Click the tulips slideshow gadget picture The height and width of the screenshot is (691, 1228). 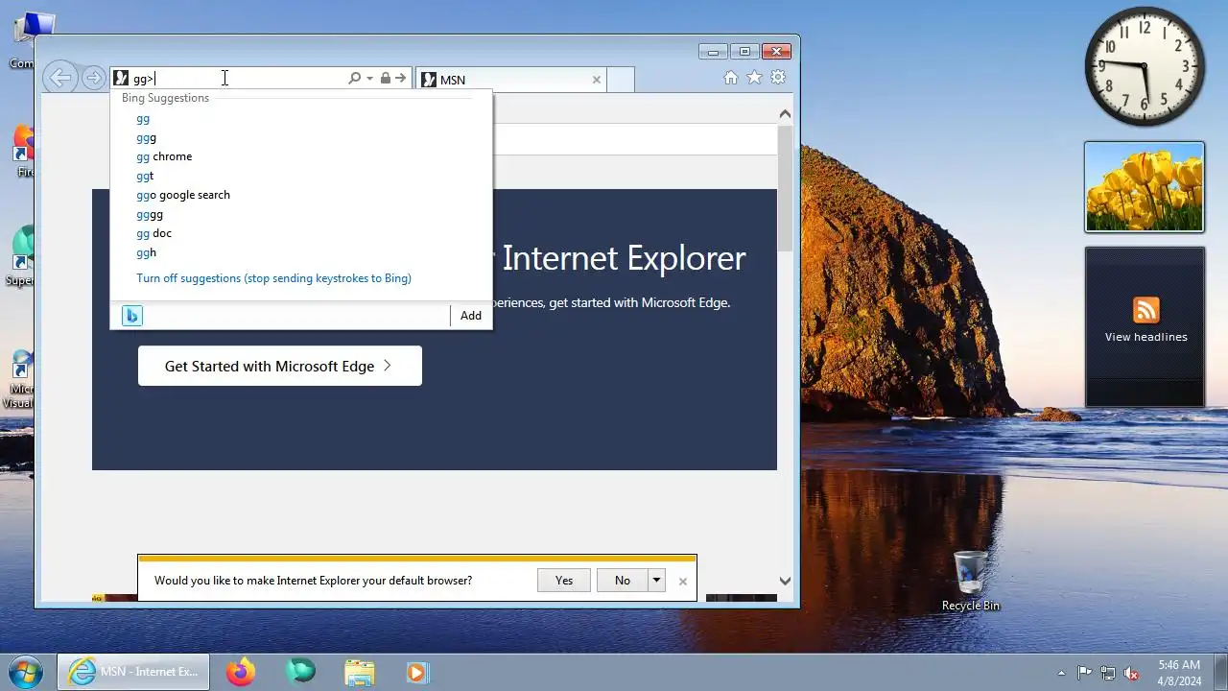1145,187
